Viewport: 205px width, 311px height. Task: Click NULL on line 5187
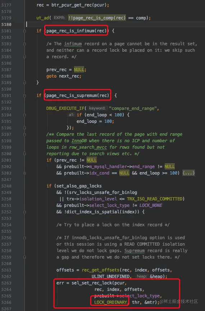79,70
